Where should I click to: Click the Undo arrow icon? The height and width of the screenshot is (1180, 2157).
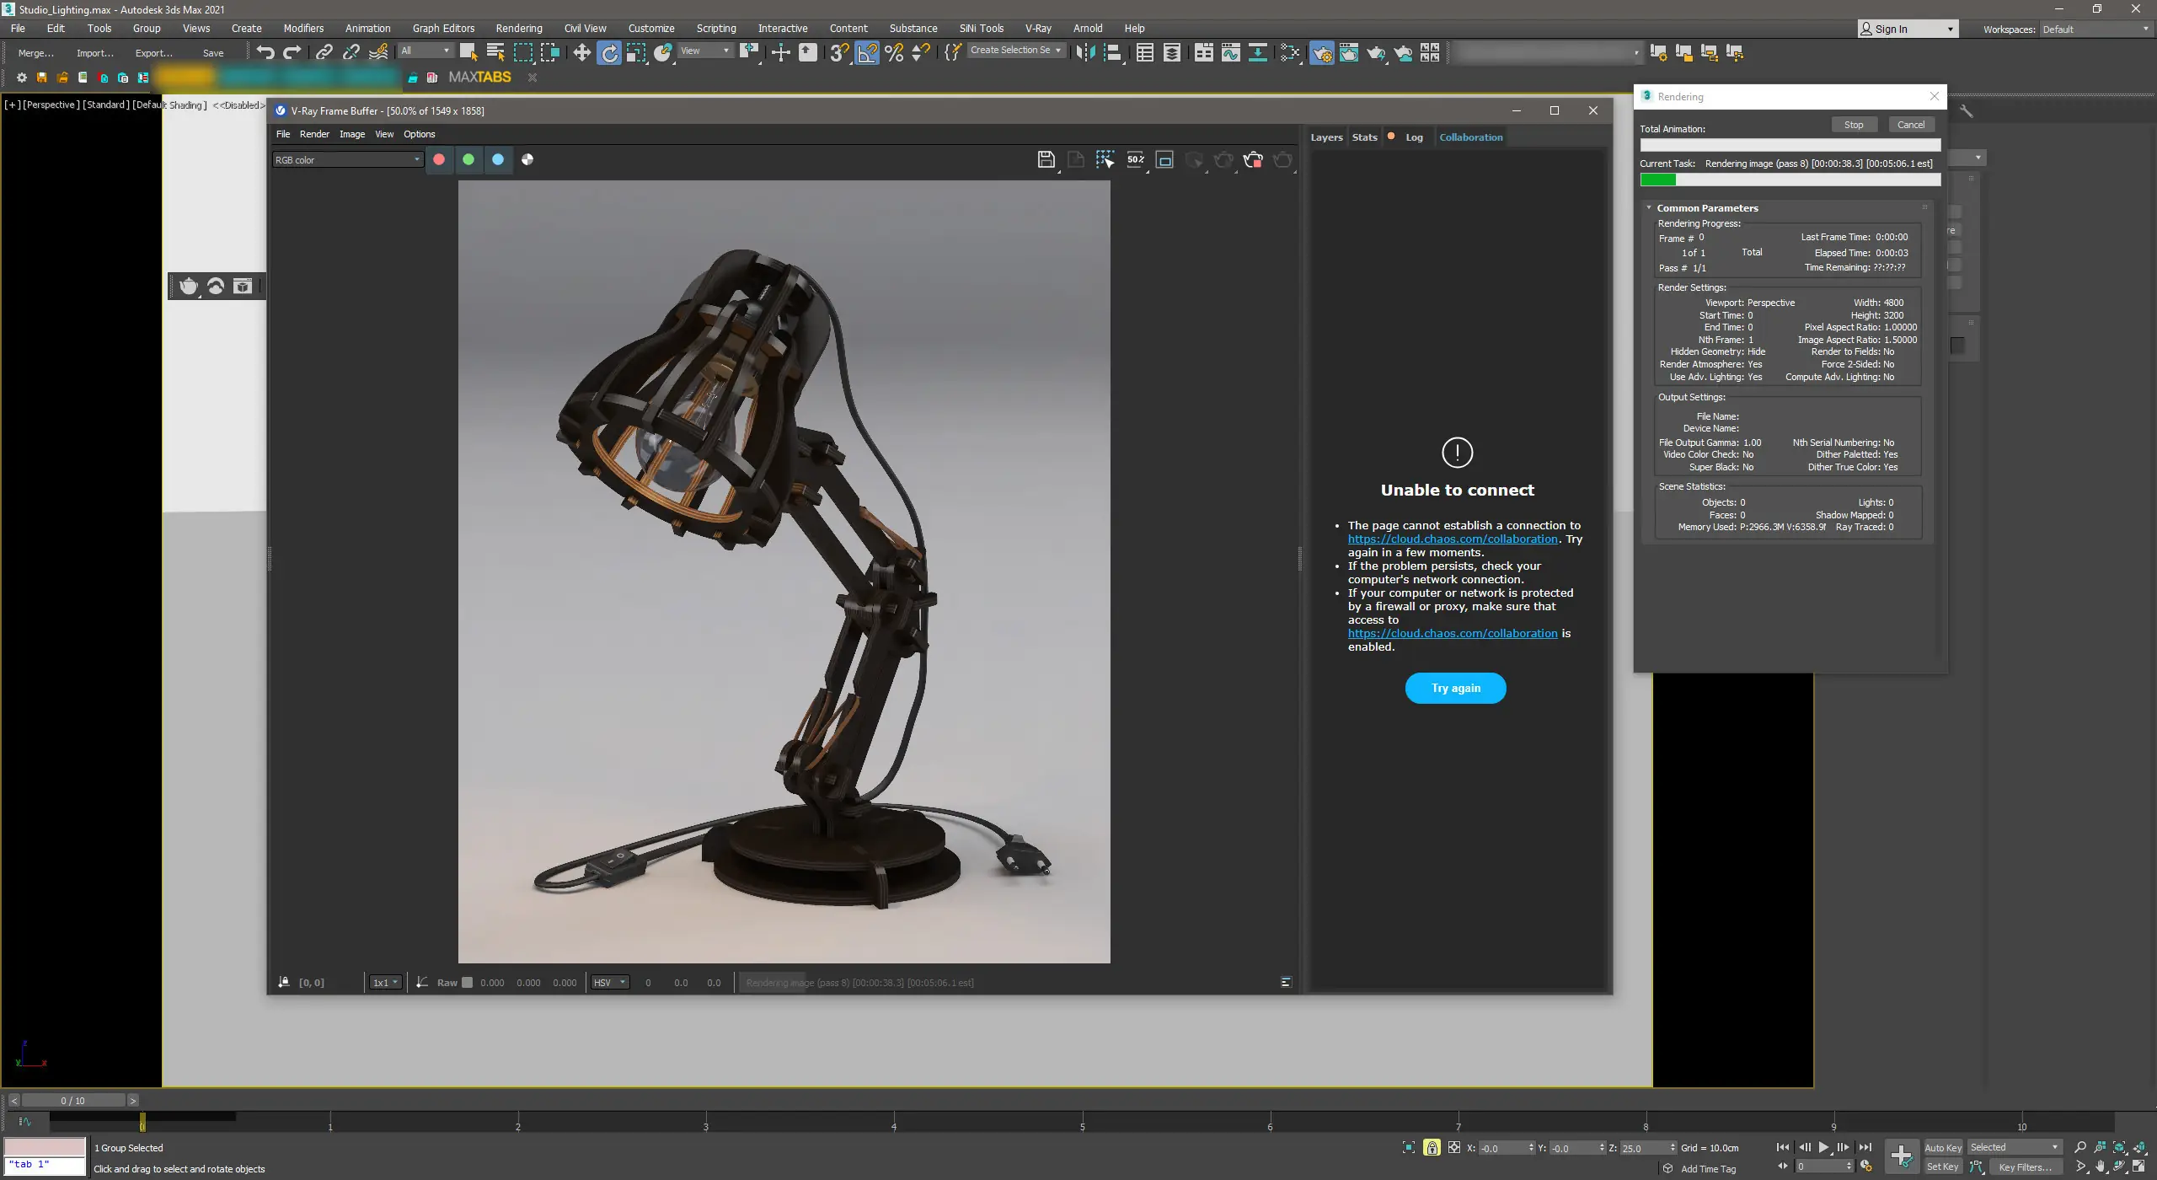click(x=265, y=53)
